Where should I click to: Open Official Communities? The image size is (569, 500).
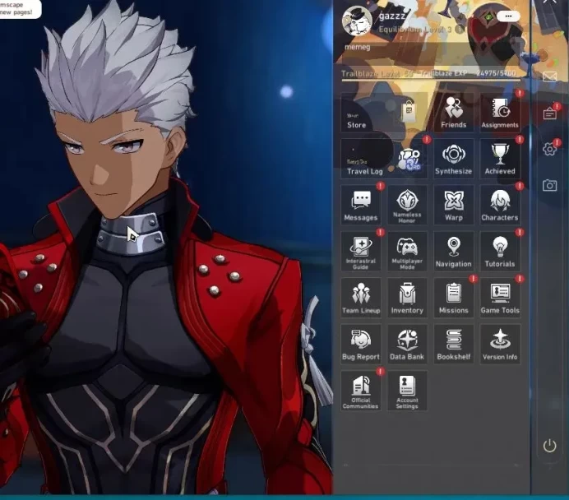click(361, 391)
